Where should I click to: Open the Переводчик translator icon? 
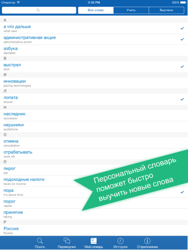click(x=67, y=241)
